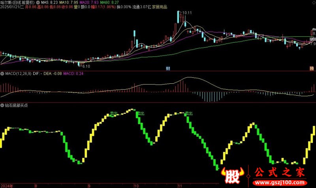
Task: Click the MA10: 7.95 moving average label
Action: coord(69,2)
